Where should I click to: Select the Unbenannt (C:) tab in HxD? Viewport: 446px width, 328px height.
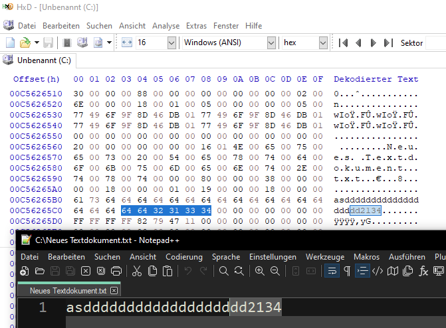(x=38, y=60)
